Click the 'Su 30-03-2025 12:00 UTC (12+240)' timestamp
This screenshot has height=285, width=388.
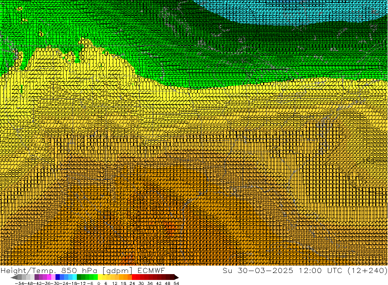click(305, 270)
